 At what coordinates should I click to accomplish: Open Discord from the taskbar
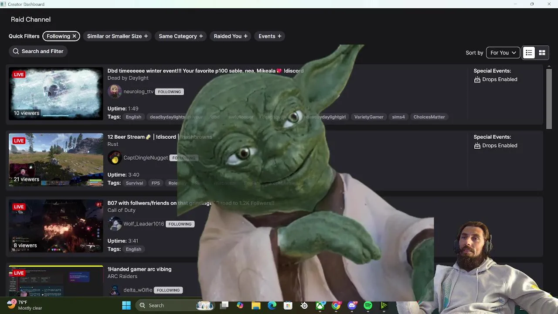point(352,305)
